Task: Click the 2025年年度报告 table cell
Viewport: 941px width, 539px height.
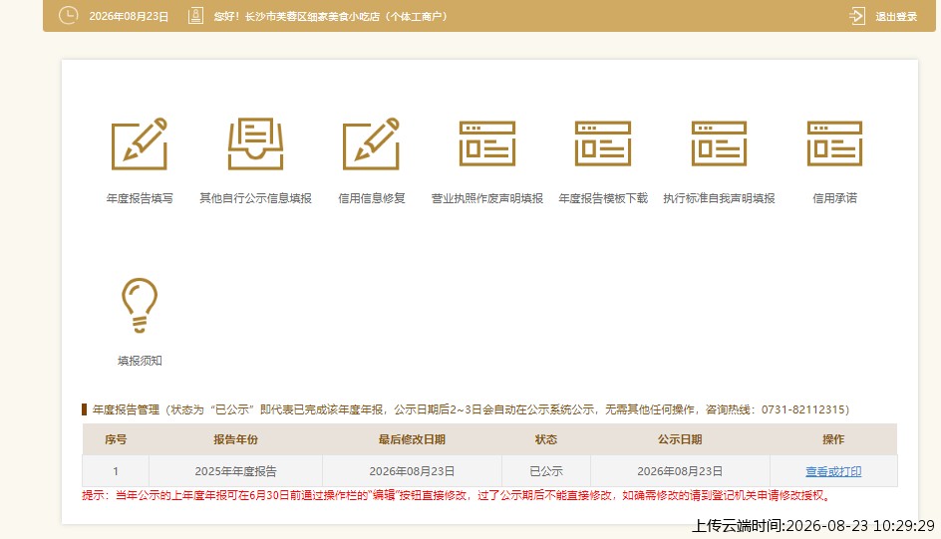Action: [x=235, y=471]
